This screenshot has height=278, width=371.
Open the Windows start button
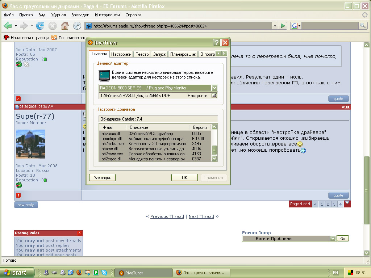(17, 273)
